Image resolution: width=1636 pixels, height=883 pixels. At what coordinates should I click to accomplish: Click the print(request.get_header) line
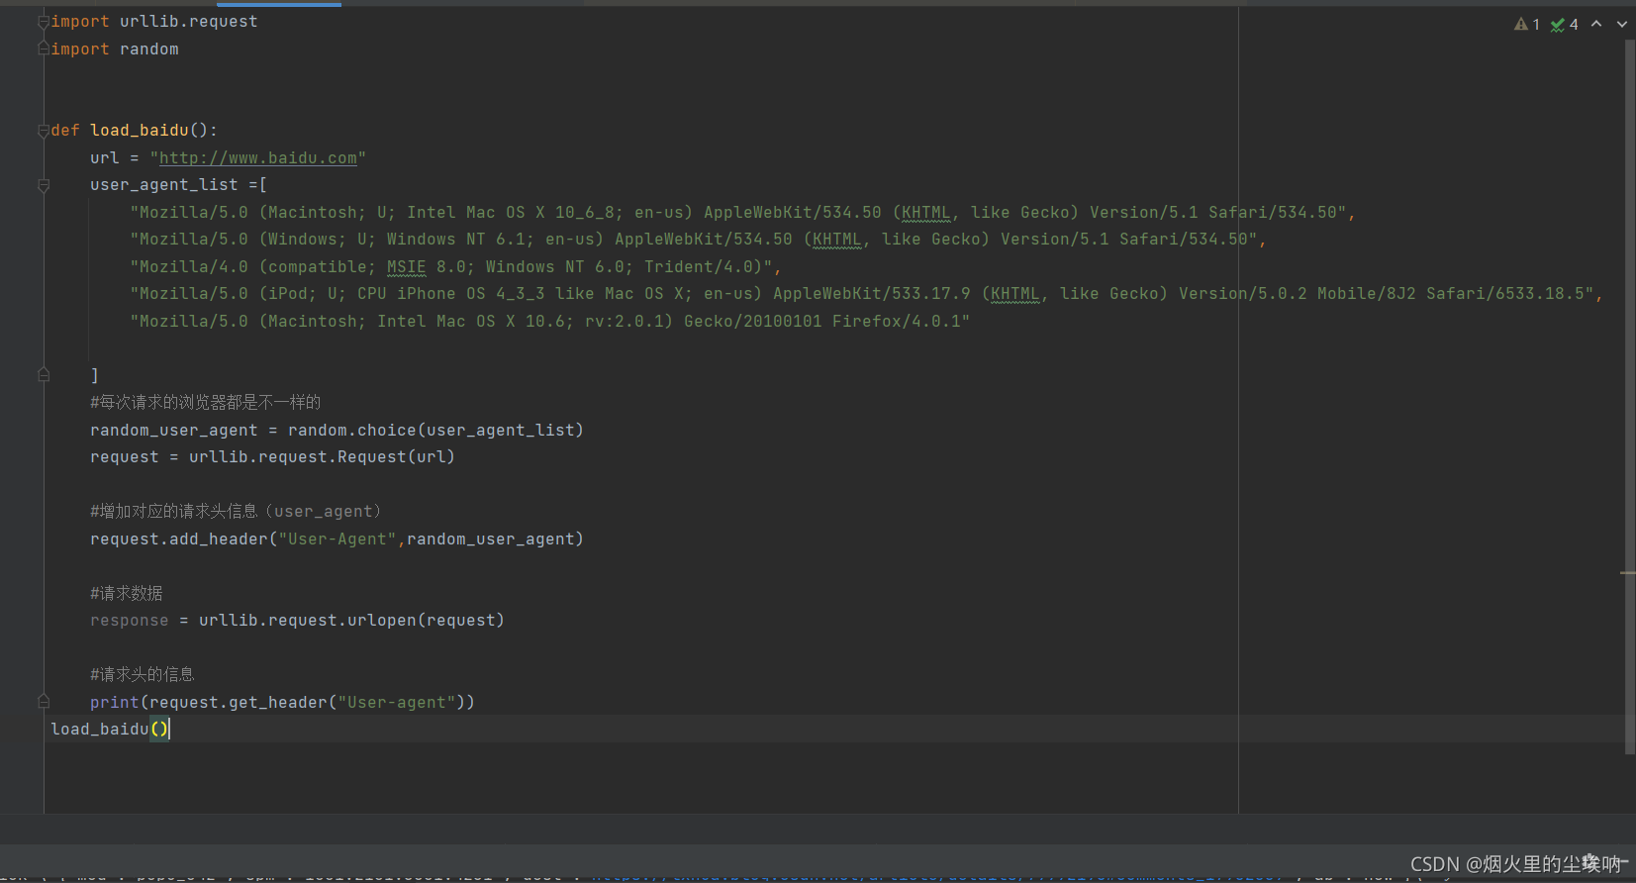pyautogui.click(x=282, y=703)
